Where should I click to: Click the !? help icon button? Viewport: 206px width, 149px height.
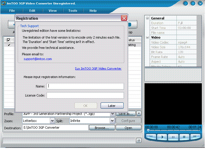(139, 141)
